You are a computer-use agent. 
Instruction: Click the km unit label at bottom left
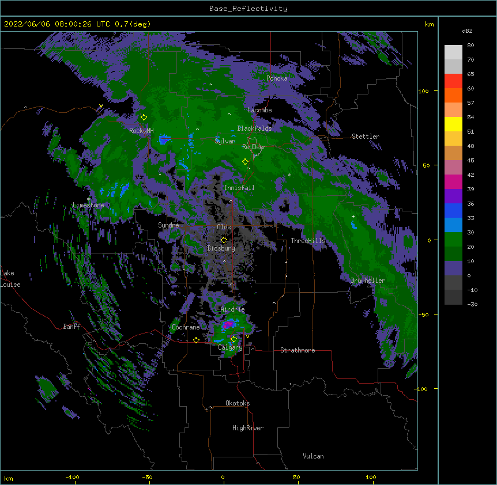[8, 478]
